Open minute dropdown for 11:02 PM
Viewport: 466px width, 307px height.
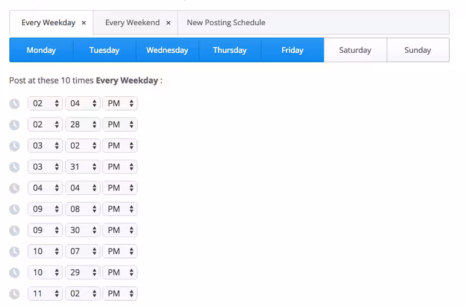(x=82, y=293)
